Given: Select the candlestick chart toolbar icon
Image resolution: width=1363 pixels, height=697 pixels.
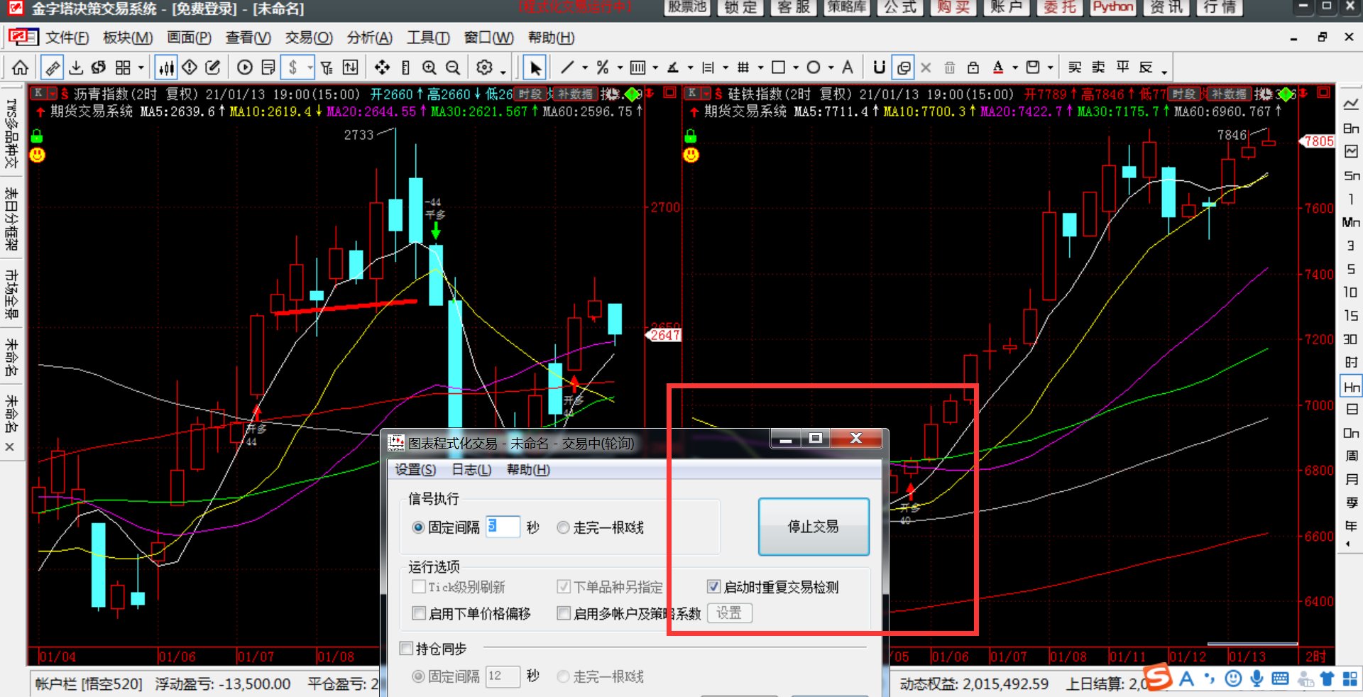Looking at the screenshot, I should click(x=166, y=67).
